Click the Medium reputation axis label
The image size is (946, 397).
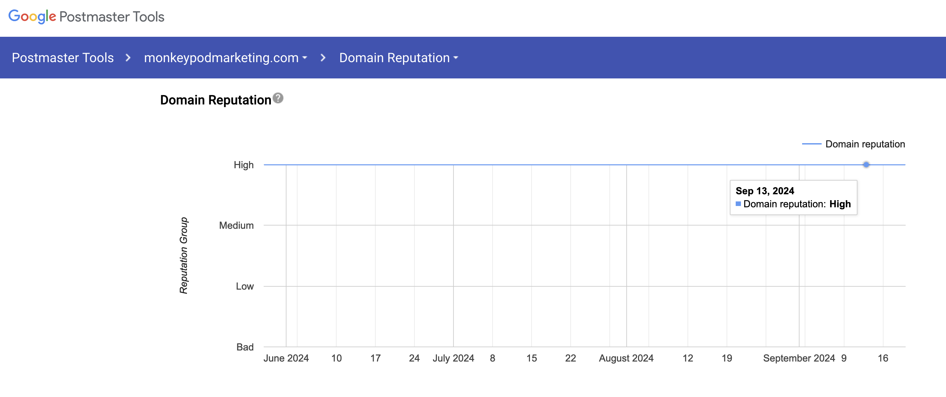[236, 226]
